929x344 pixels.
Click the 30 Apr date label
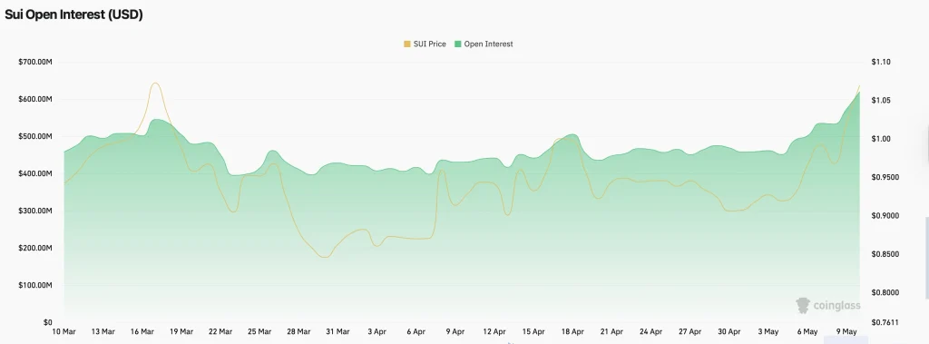729,331
